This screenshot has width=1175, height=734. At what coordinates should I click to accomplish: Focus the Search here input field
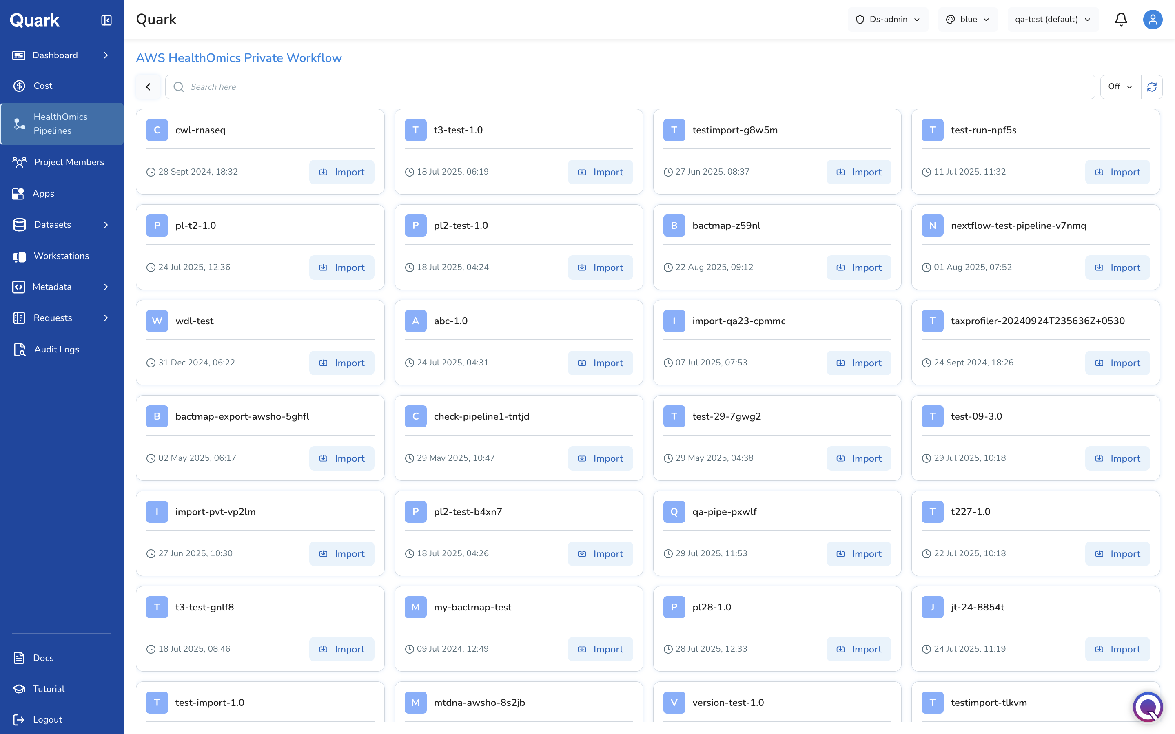click(630, 87)
